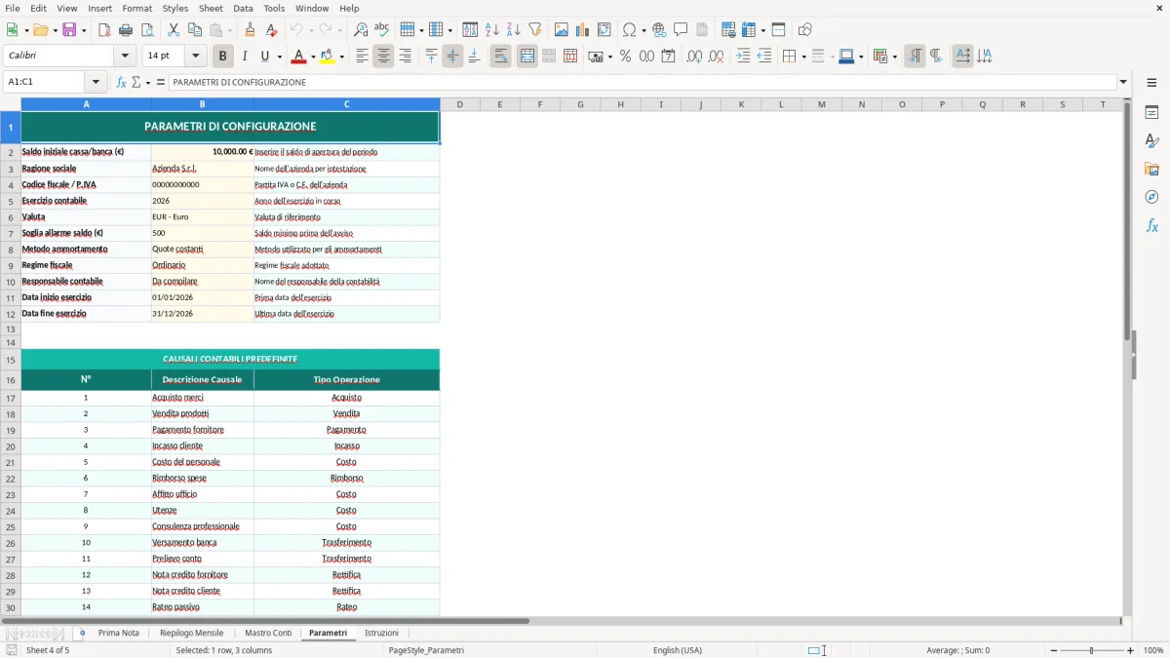This screenshot has height=658, width=1170.
Task: Increase indent
Action: (x=743, y=57)
